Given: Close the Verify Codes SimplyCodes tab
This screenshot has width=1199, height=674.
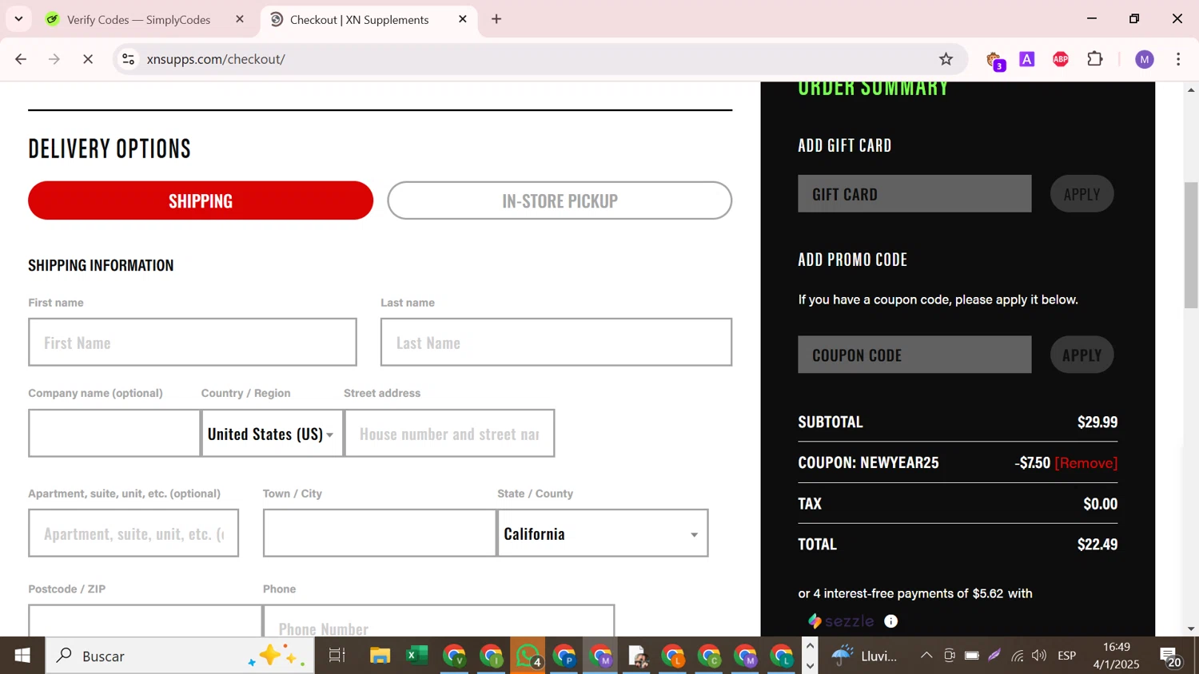Looking at the screenshot, I should (x=240, y=19).
